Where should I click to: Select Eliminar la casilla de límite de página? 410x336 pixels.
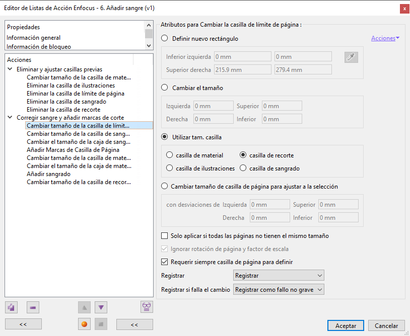tap(76, 94)
